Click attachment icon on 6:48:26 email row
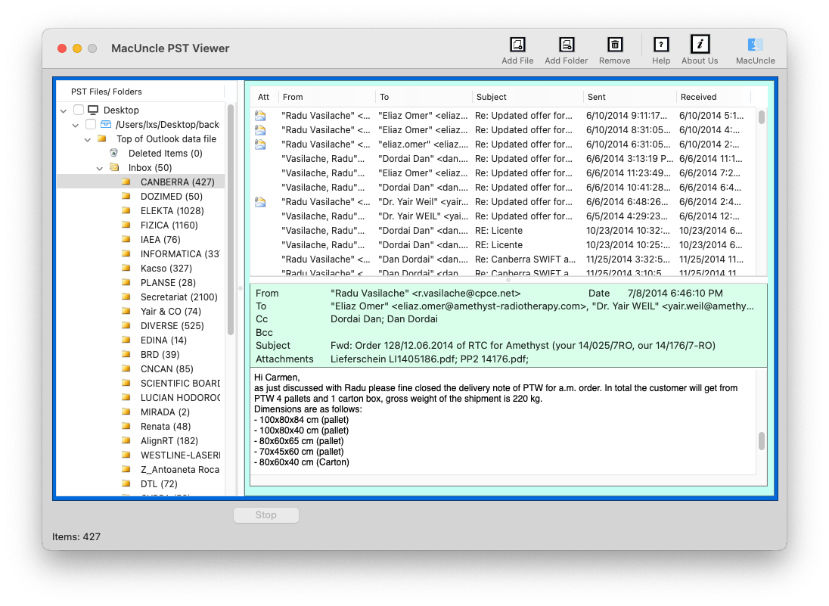The width and height of the screenshot is (829, 606). 260,201
